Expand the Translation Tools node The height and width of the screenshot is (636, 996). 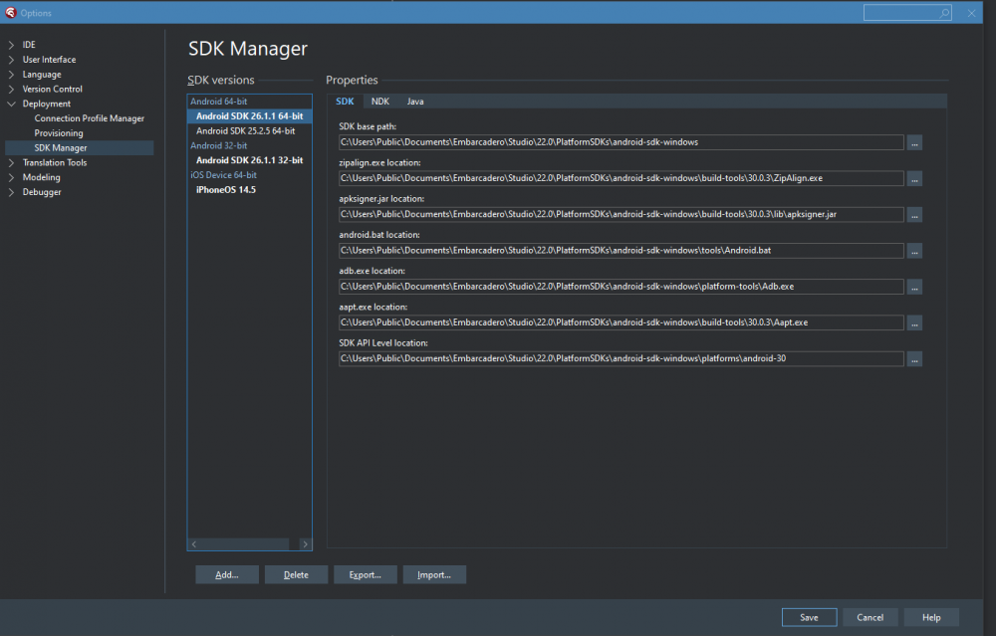[11, 162]
